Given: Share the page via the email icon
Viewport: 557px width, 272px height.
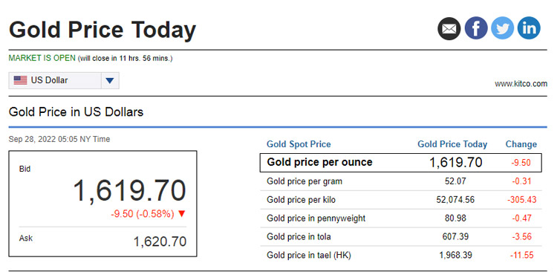Looking at the screenshot, I should (x=449, y=28).
